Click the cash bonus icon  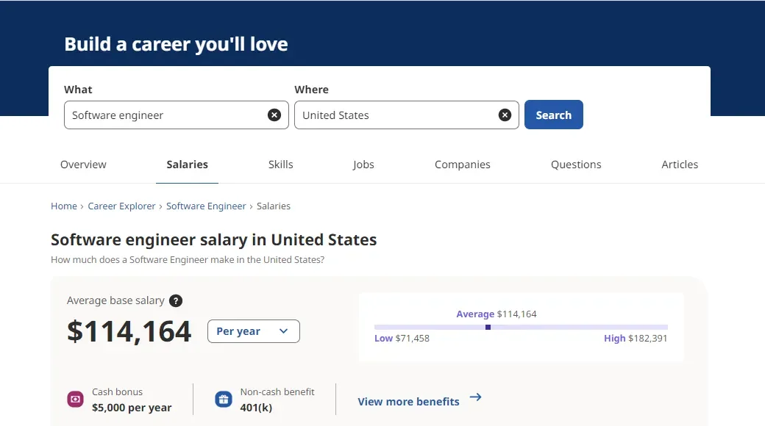[75, 400]
